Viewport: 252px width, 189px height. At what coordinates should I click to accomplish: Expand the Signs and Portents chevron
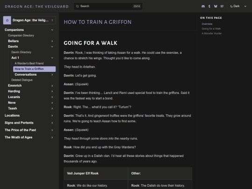(52, 123)
